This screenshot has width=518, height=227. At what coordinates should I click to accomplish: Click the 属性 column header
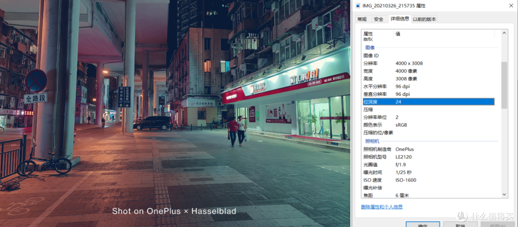click(378, 34)
